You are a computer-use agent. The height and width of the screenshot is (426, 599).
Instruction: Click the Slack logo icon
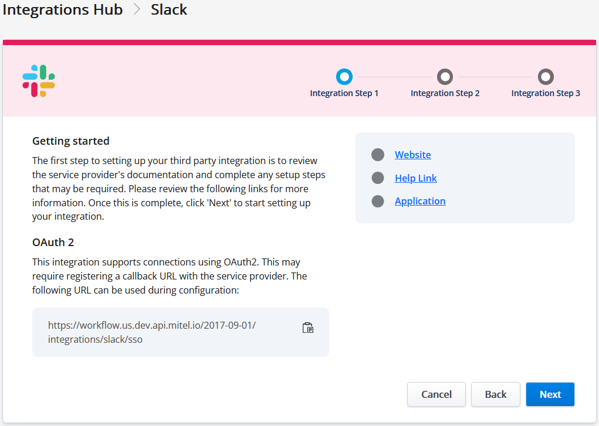click(x=39, y=81)
